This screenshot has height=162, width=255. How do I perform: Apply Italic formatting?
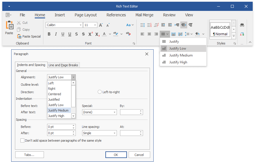tap(56, 34)
